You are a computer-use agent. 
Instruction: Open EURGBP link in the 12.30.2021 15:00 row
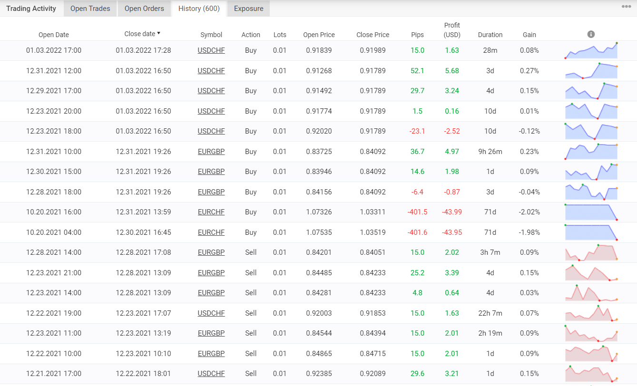(211, 172)
